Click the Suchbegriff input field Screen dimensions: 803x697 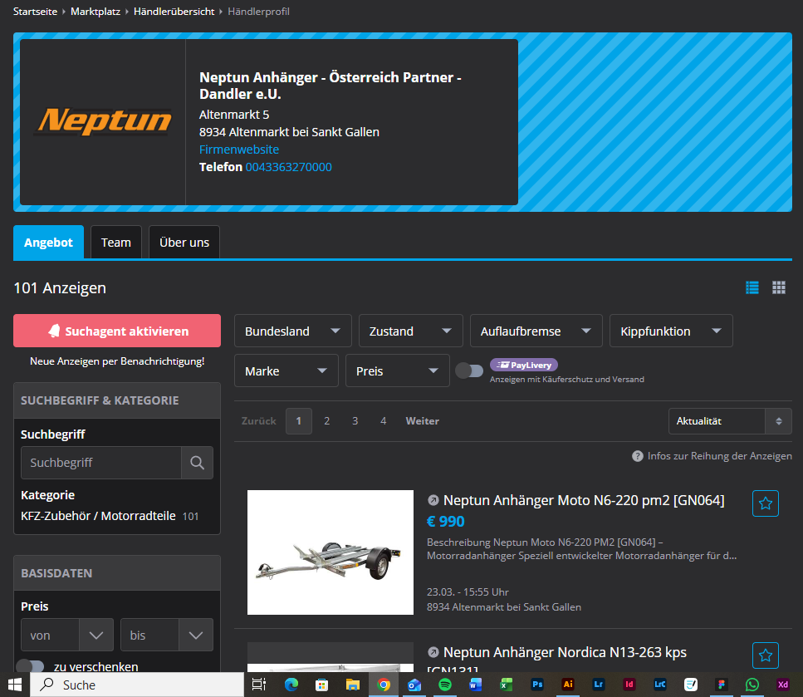(101, 463)
